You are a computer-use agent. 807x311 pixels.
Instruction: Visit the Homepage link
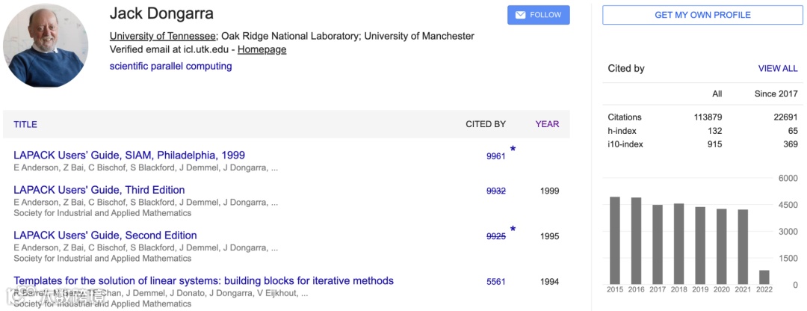tap(262, 49)
